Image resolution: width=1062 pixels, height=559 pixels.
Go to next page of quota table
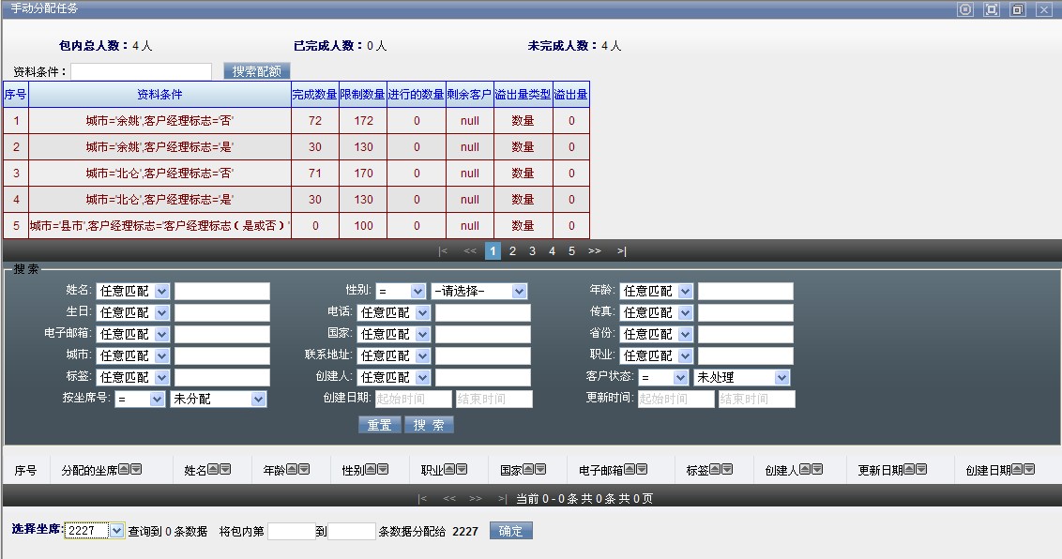(594, 251)
